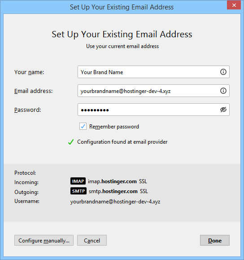Viewport: 244px width, 260px height.
Task: Uncheck the Remember password checkbox
Action: (x=83, y=126)
